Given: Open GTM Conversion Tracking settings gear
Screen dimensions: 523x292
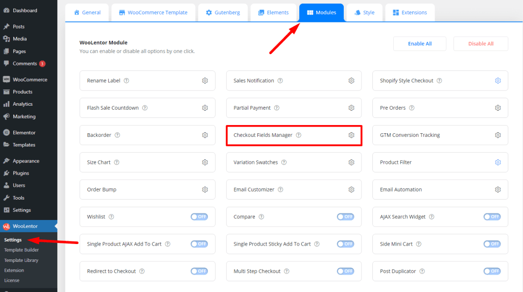Looking at the screenshot, I should tap(497, 135).
